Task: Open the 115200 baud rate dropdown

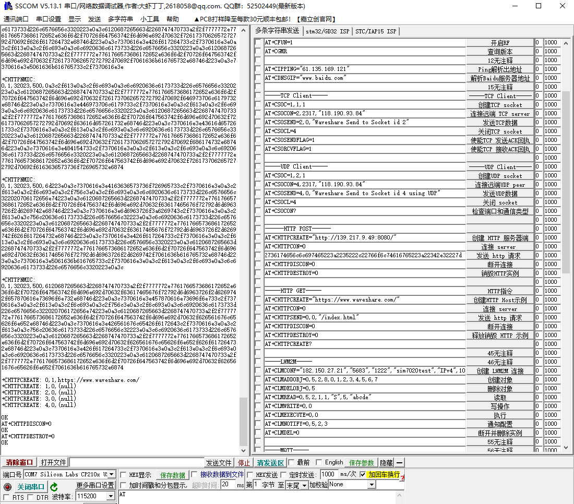Action: tap(111, 496)
